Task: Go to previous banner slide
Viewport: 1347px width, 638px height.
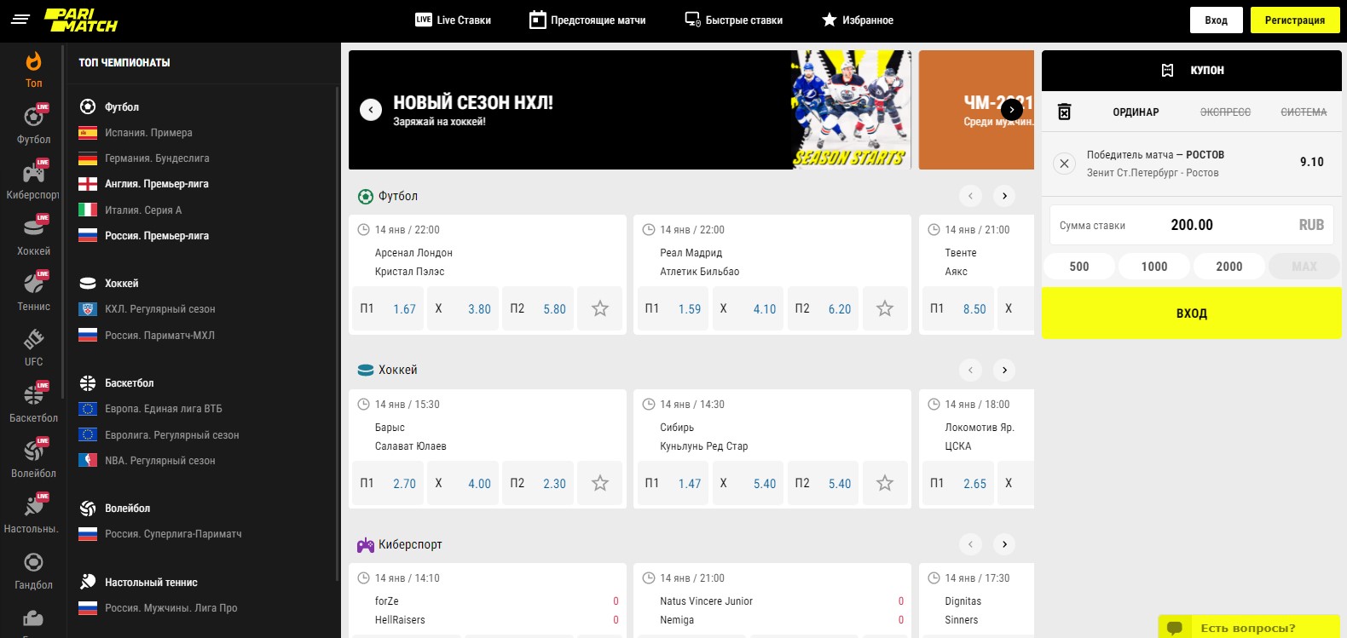Action: pyautogui.click(x=371, y=110)
